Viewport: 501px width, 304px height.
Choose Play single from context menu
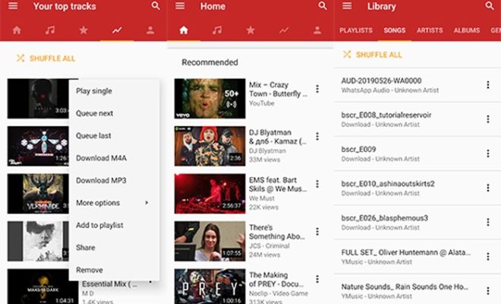[x=114, y=91]
